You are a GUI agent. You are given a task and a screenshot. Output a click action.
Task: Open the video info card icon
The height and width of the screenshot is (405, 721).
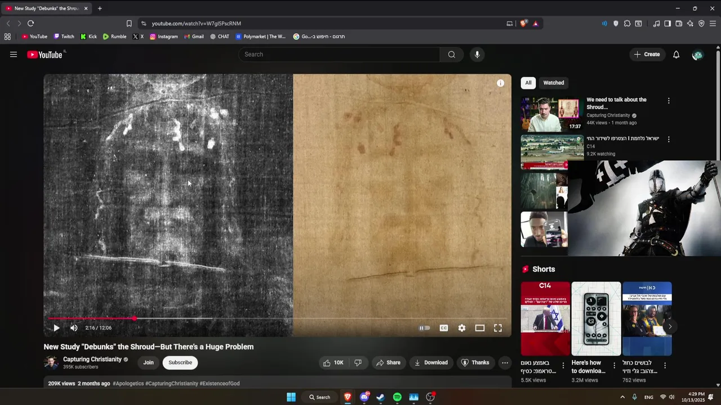pyautogui.click(x=500, y=83)
